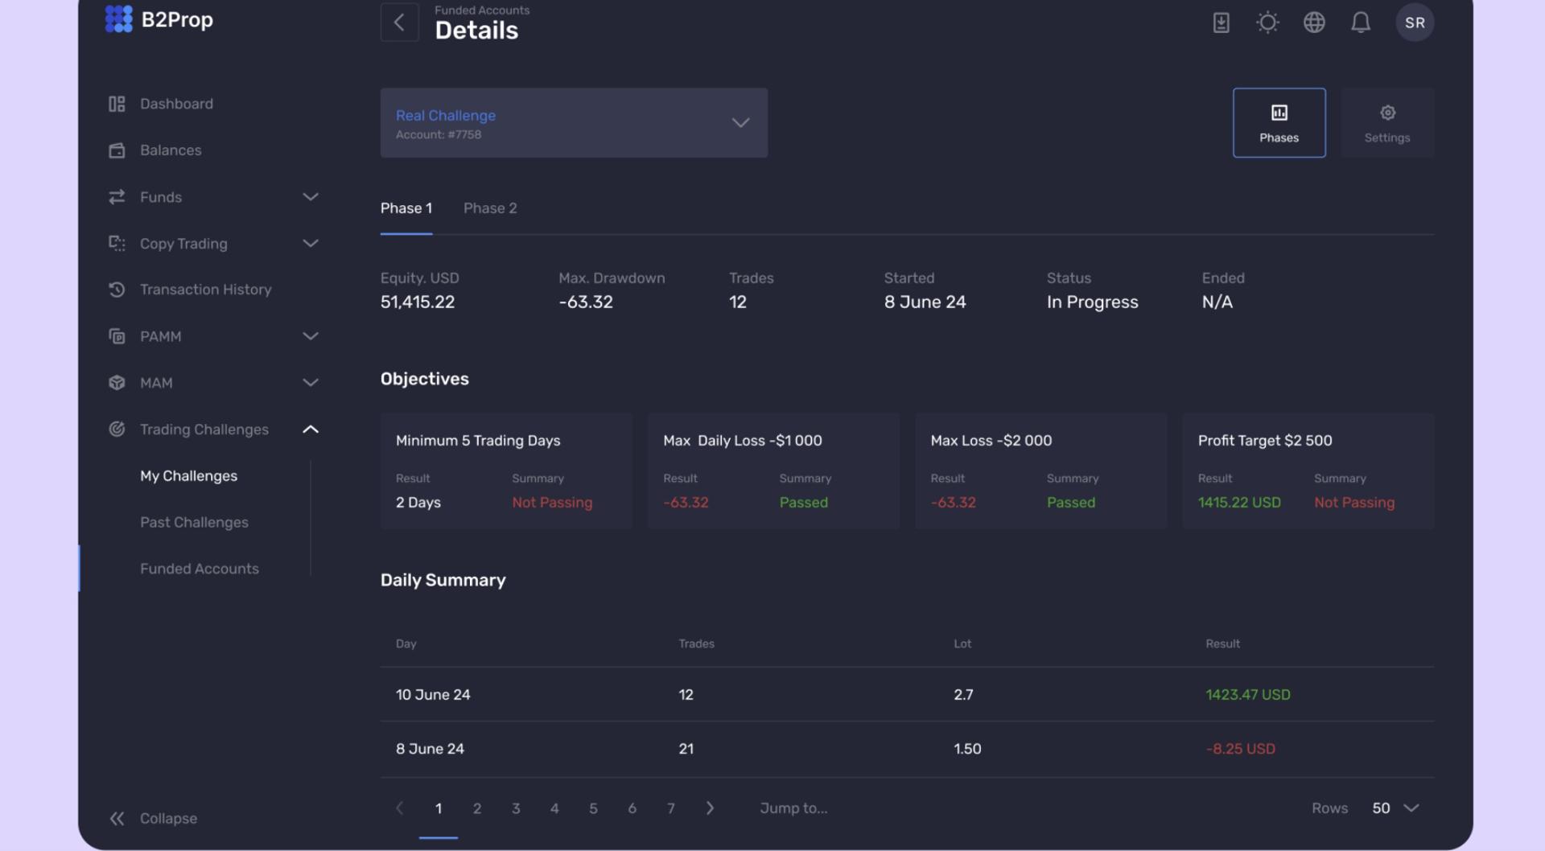
Task: Open the Rows per page selector
Action: pyautogui.click(x=1393, y=808)
